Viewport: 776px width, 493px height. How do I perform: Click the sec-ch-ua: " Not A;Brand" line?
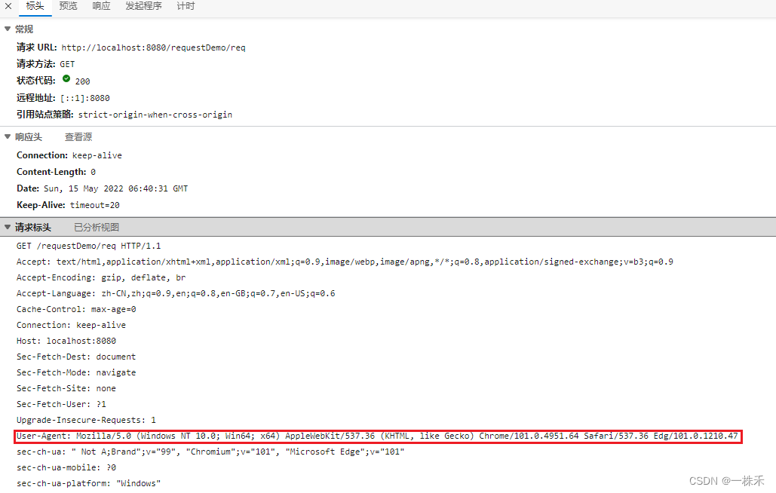tap(210, 452)
